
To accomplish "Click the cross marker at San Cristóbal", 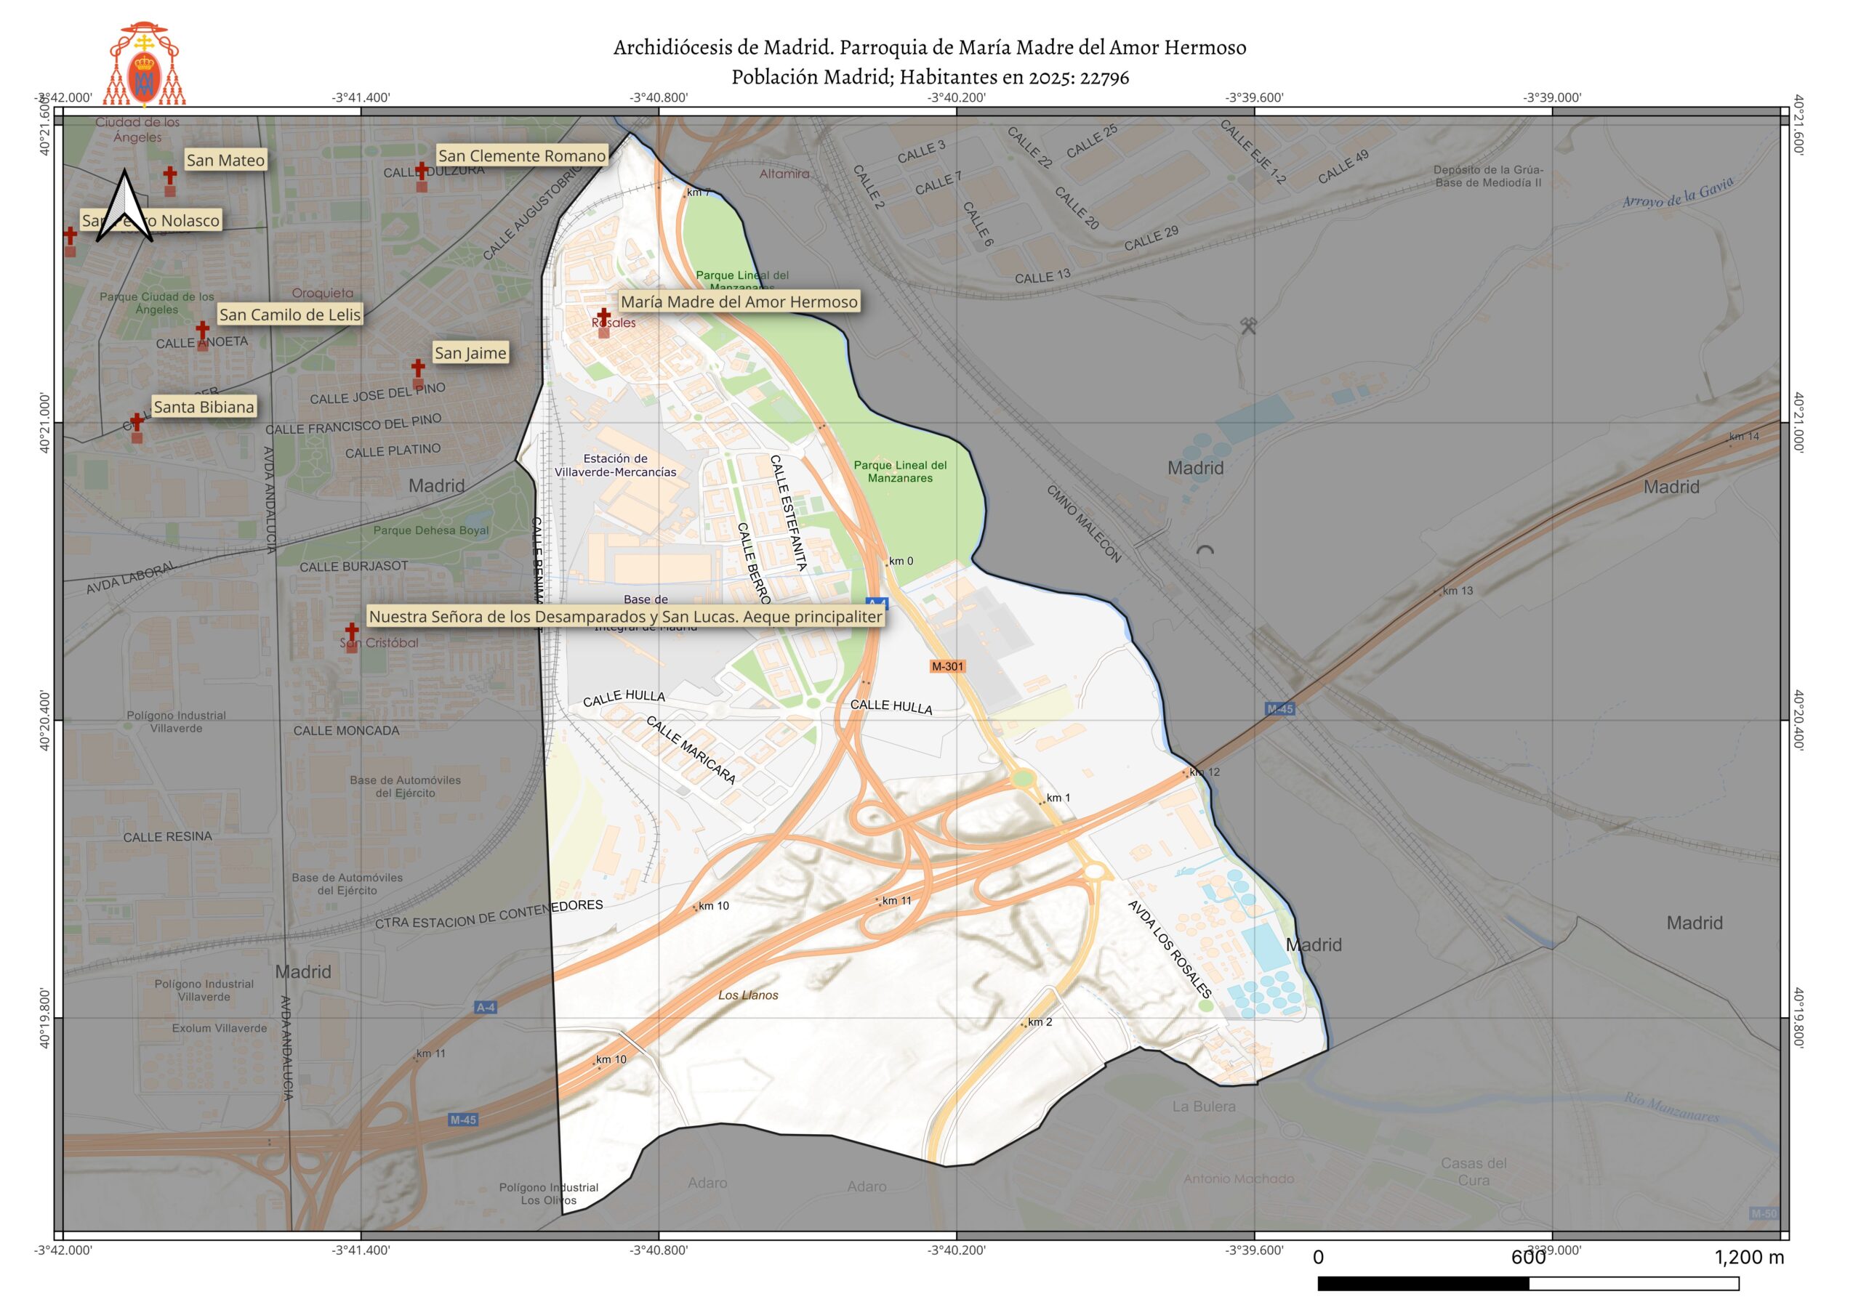I will 352,632.
